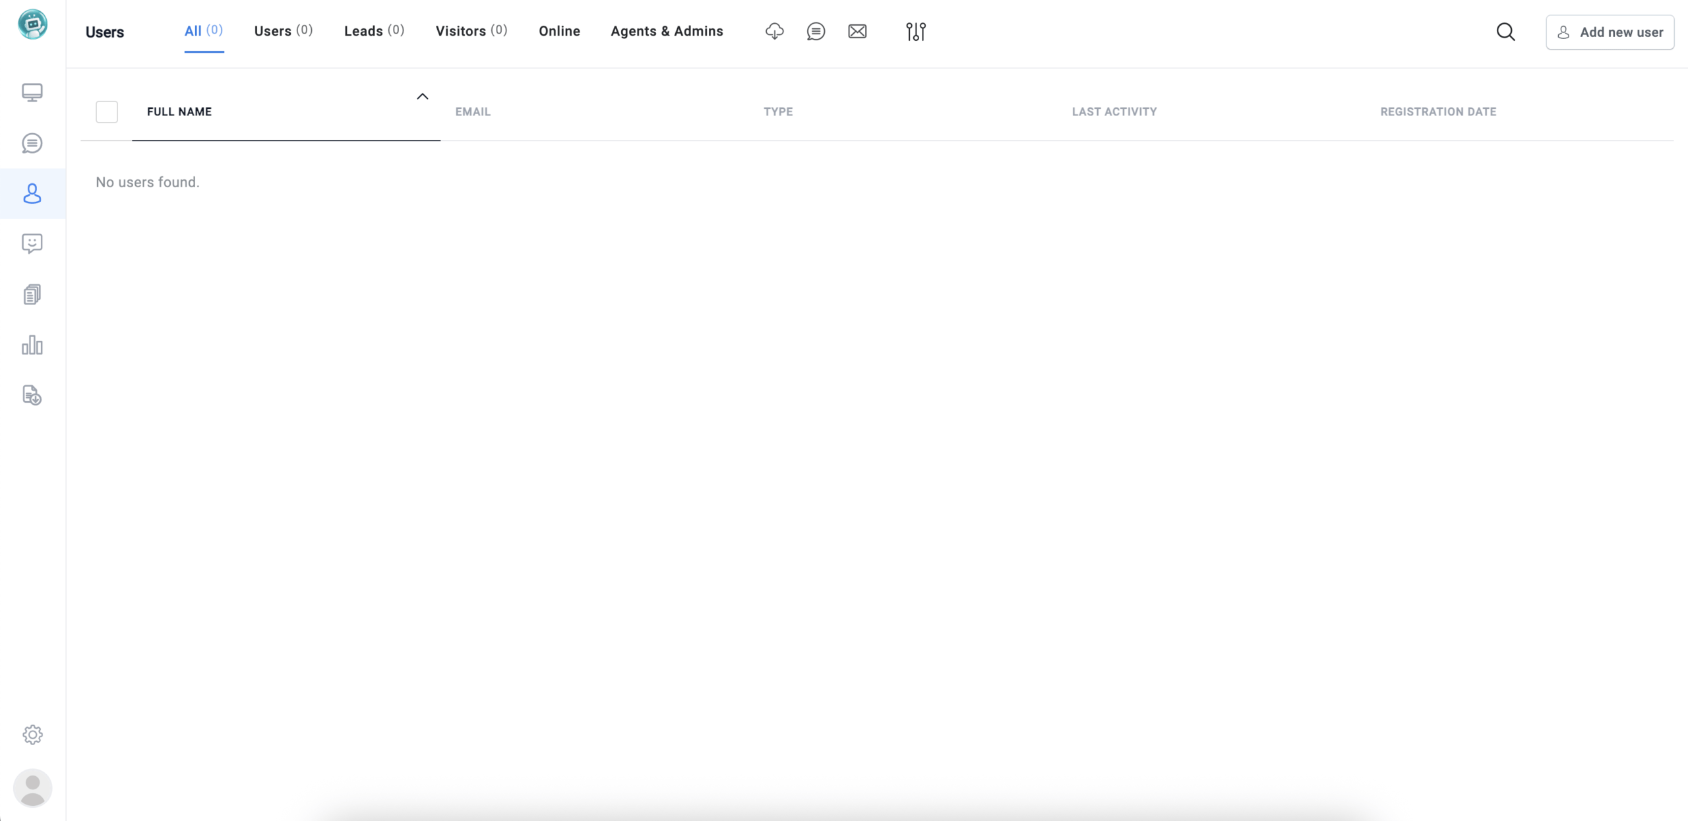Image resolution: width=1688 pixels, height=821 pixels.
Task: Sort by the Last Activity column header
Action: (x=1114, y=111)
